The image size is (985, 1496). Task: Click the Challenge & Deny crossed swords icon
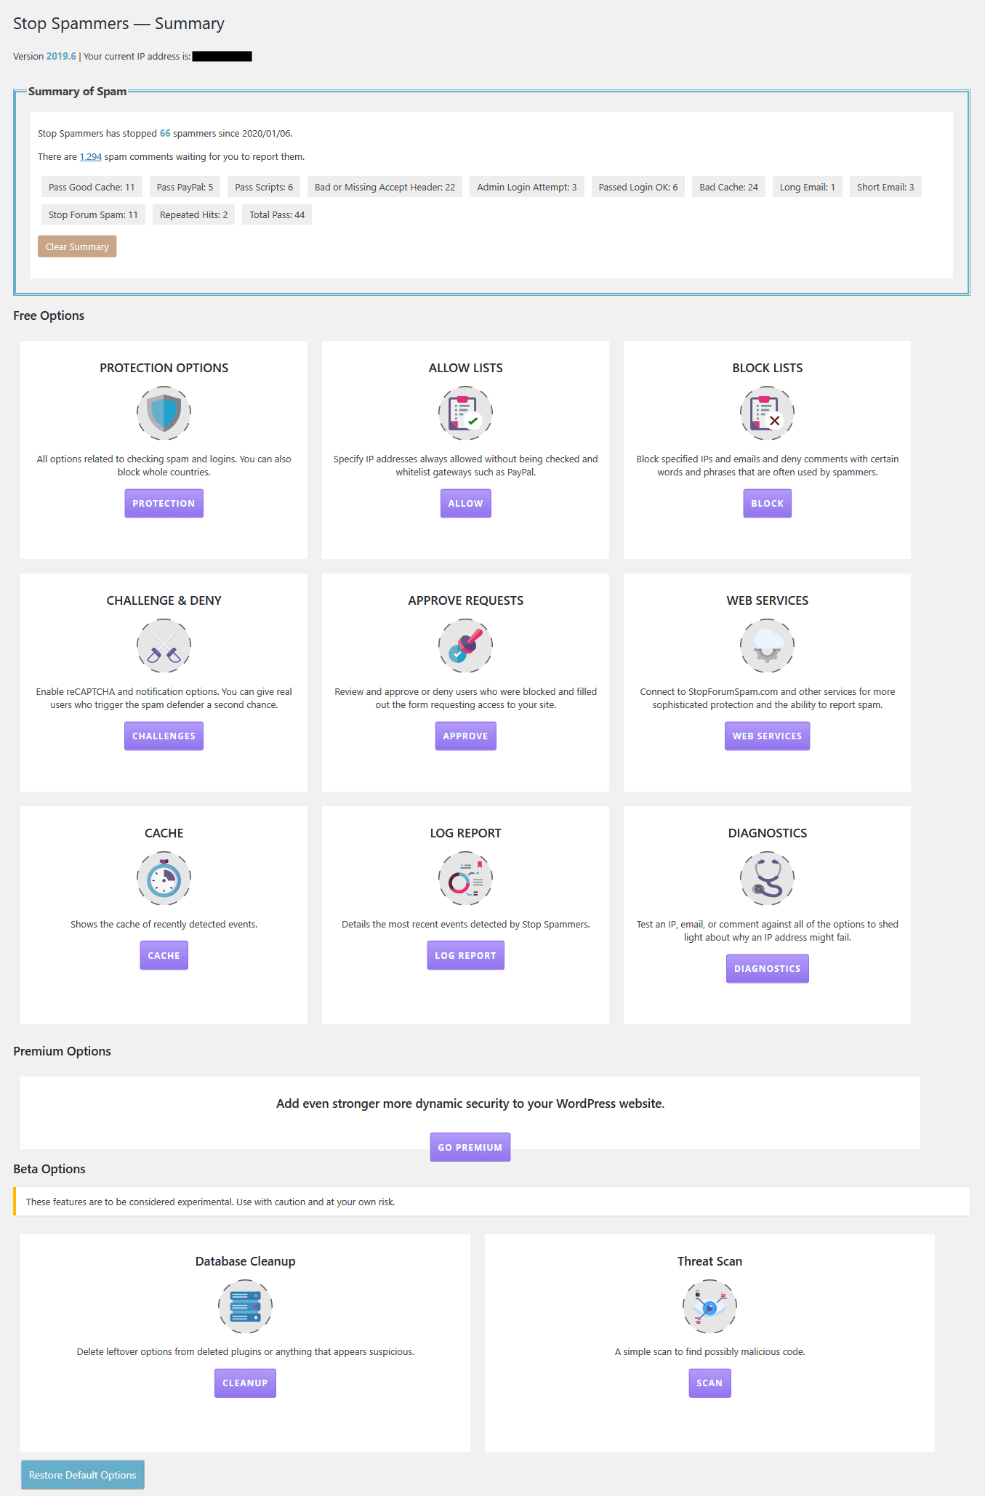tap(164, 646)
